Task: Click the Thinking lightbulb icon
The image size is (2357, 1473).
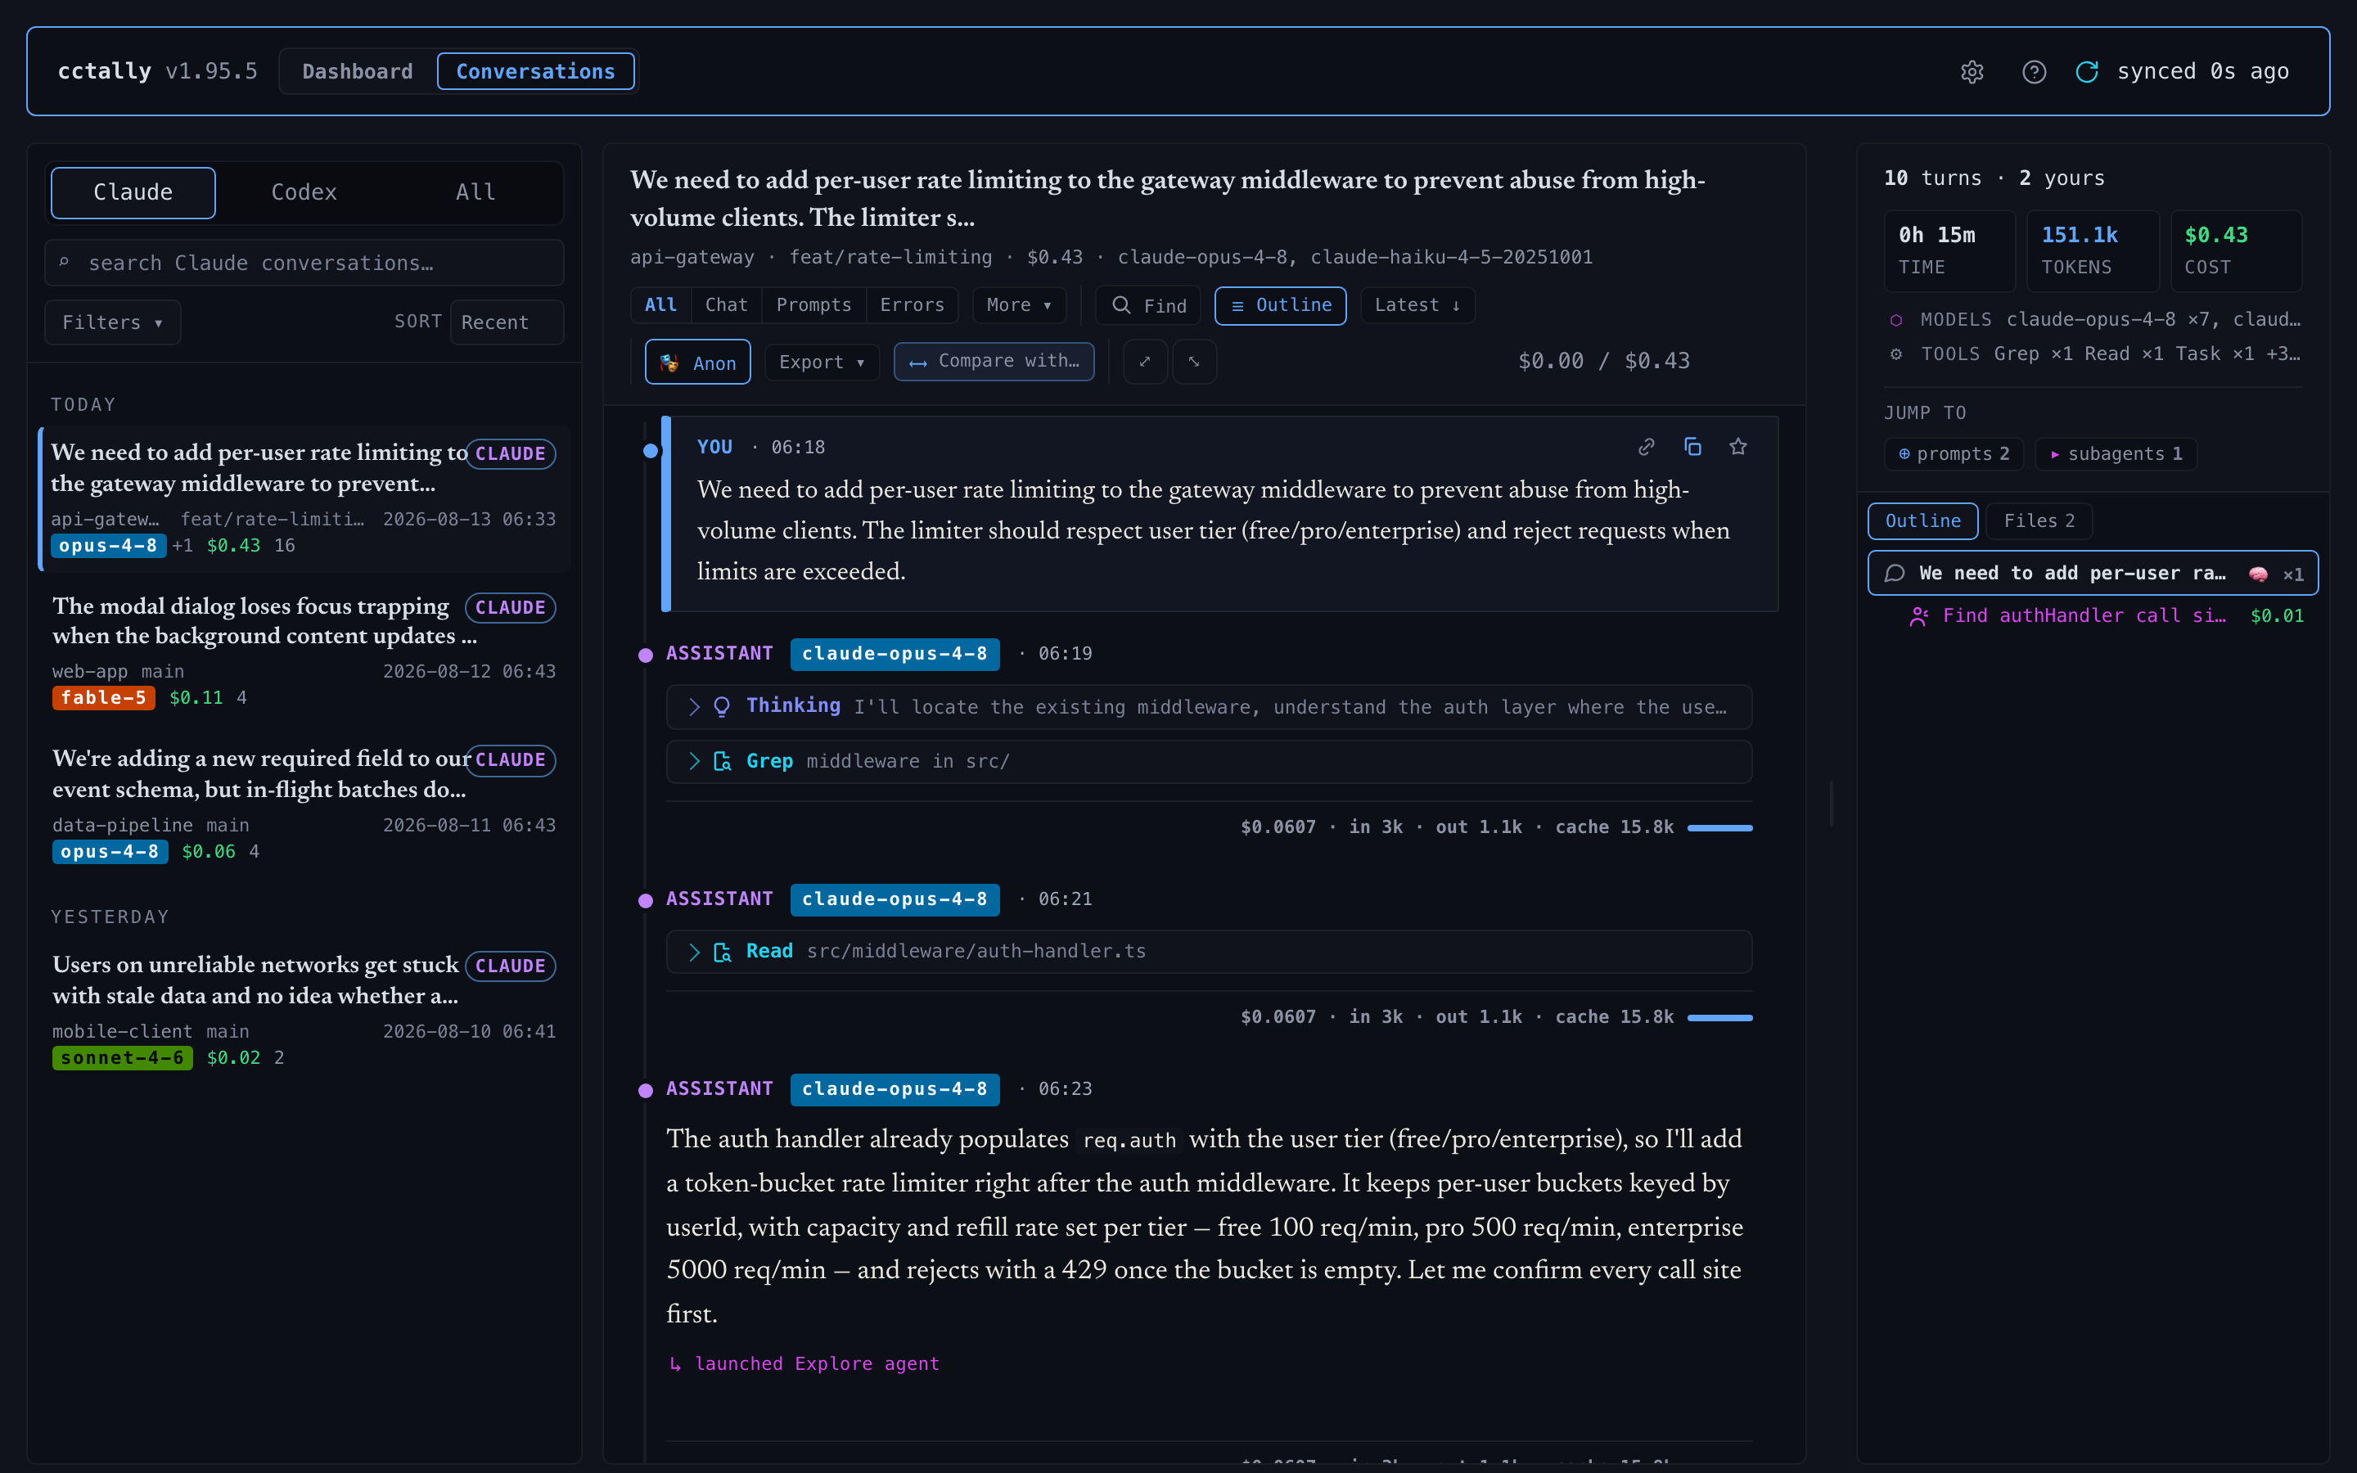Action: (x=722, y=706)
